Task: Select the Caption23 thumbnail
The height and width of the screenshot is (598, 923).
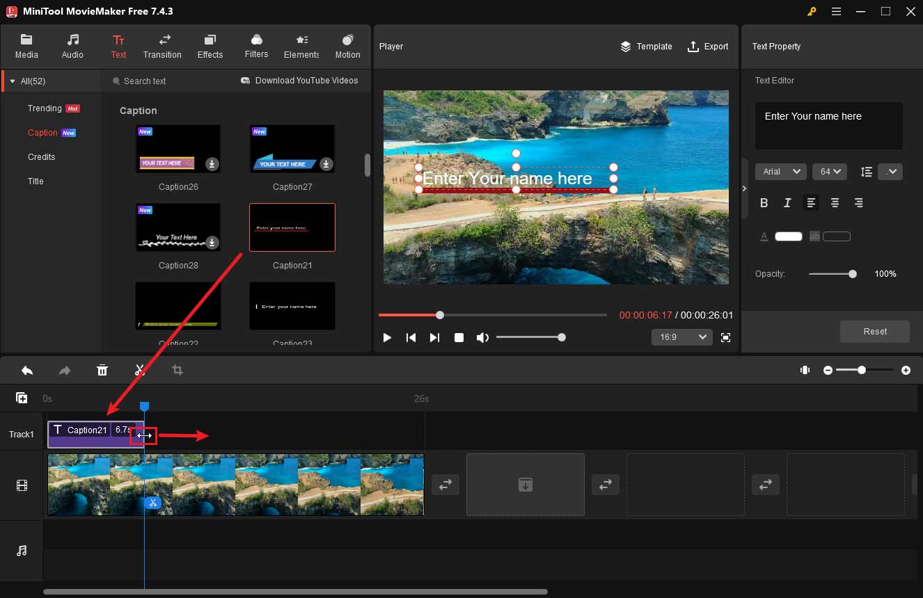Action: point(292,306)
